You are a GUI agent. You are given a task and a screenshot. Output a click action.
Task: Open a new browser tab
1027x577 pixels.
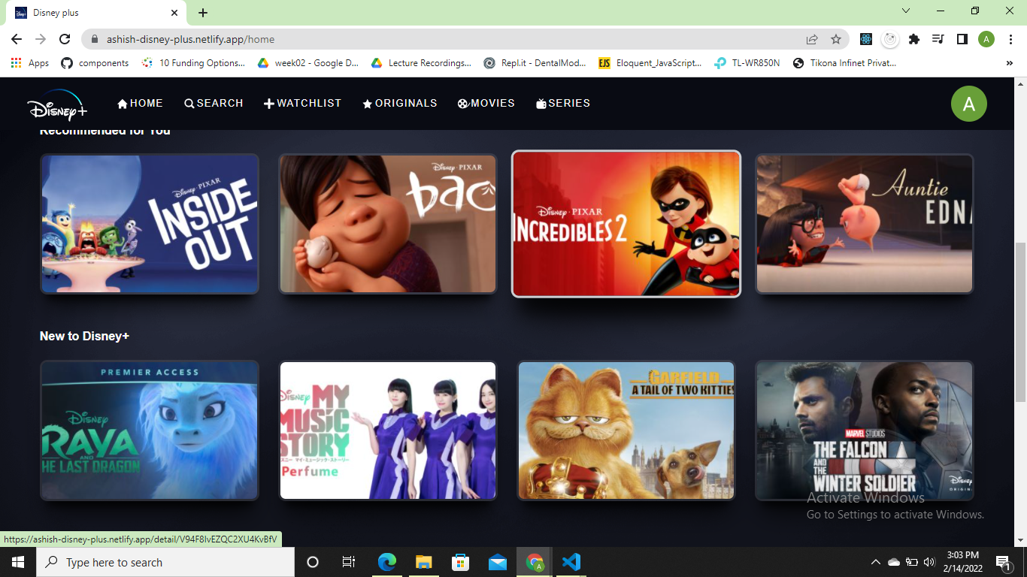(203, 13)
